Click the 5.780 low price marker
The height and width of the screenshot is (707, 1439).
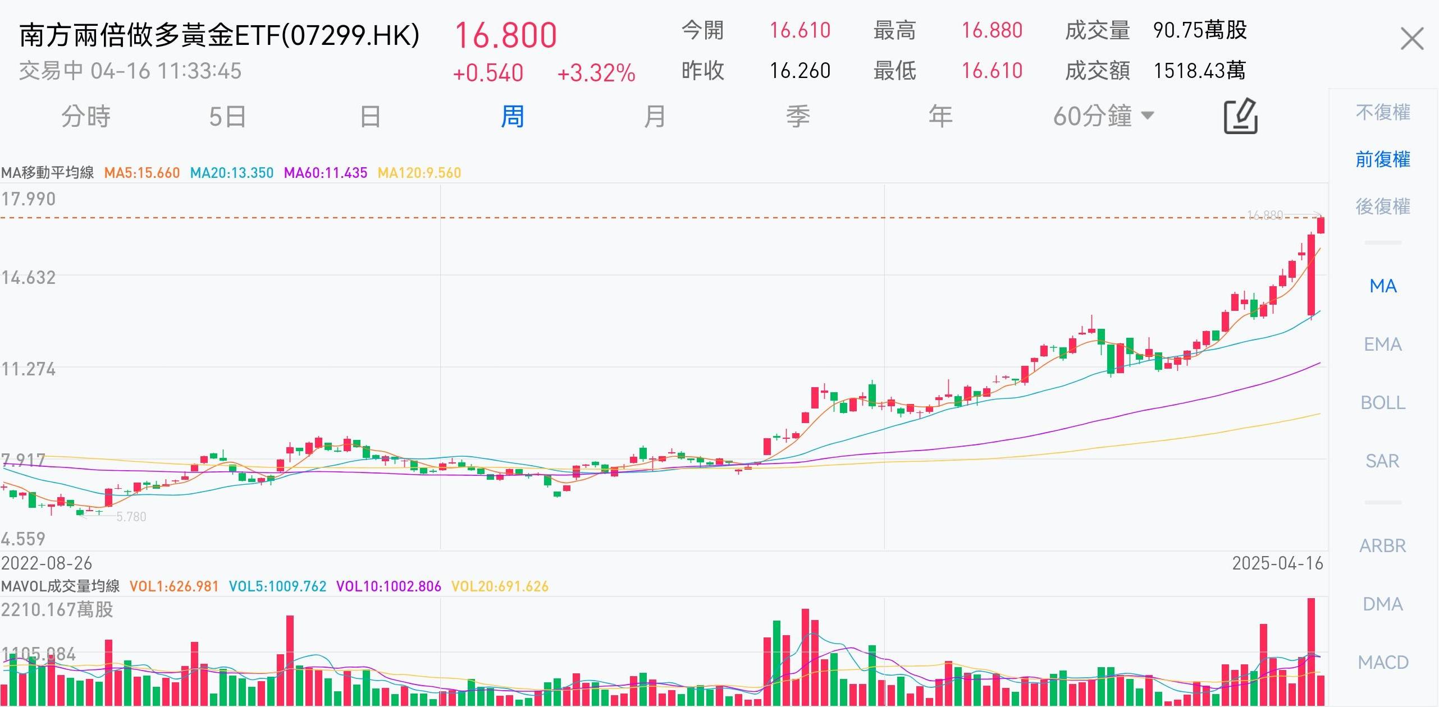coord(131,517)
